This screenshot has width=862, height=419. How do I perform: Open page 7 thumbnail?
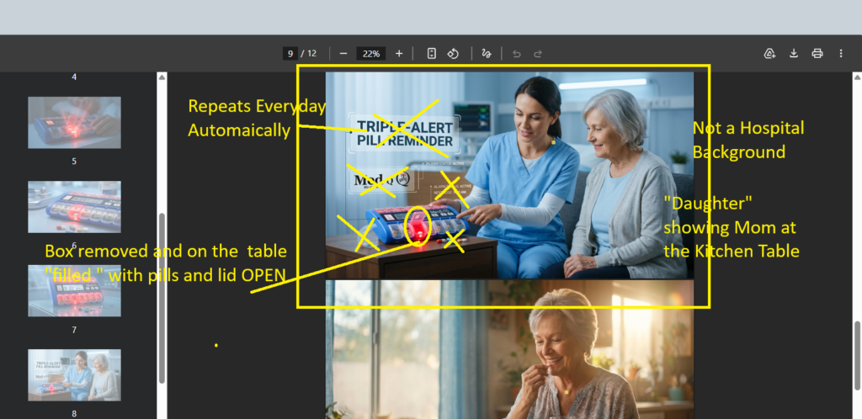(x=74, y=290)
